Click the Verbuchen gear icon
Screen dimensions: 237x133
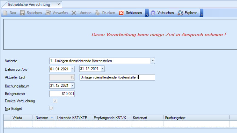point(153,13)
